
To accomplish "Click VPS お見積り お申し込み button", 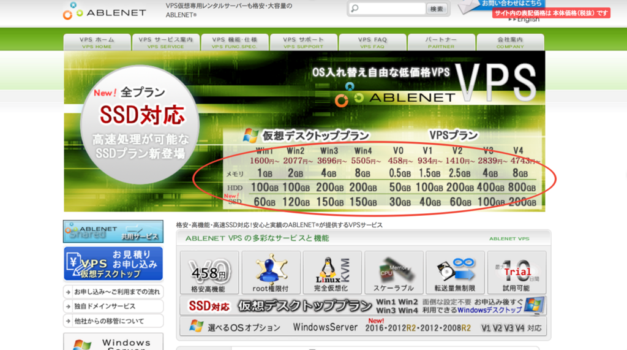I will tap(113, 264).
